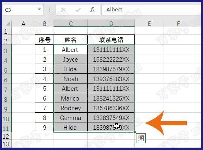
Task: Click the phone number cell in row 11
Action: coord(111,127)
